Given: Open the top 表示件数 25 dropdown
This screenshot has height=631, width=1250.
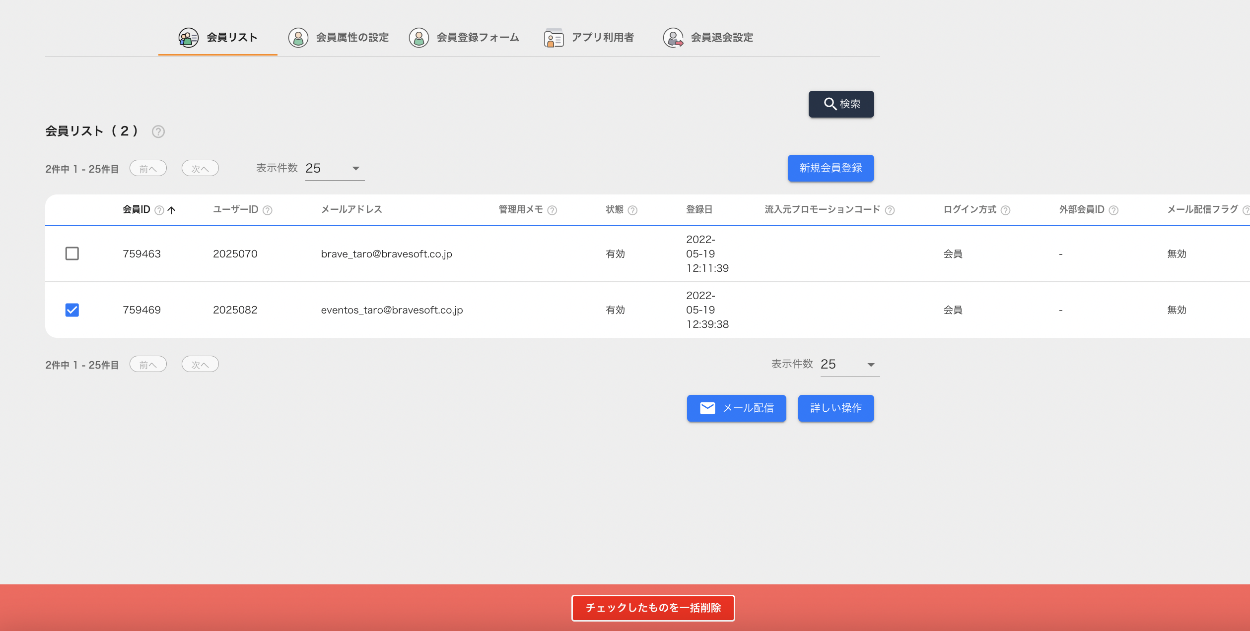Looking at the screenshot, I should point(335,169).
